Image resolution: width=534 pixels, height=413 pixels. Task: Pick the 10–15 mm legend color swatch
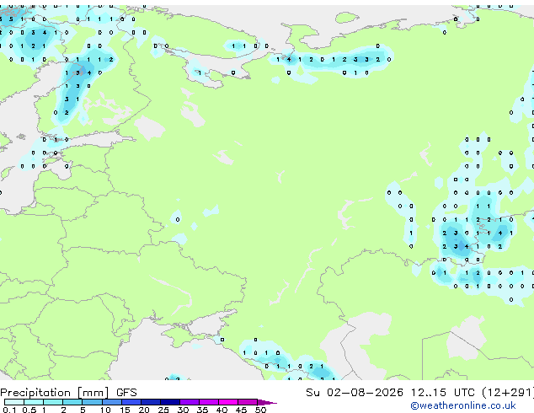pyautogui.click(x=112, y=402)
